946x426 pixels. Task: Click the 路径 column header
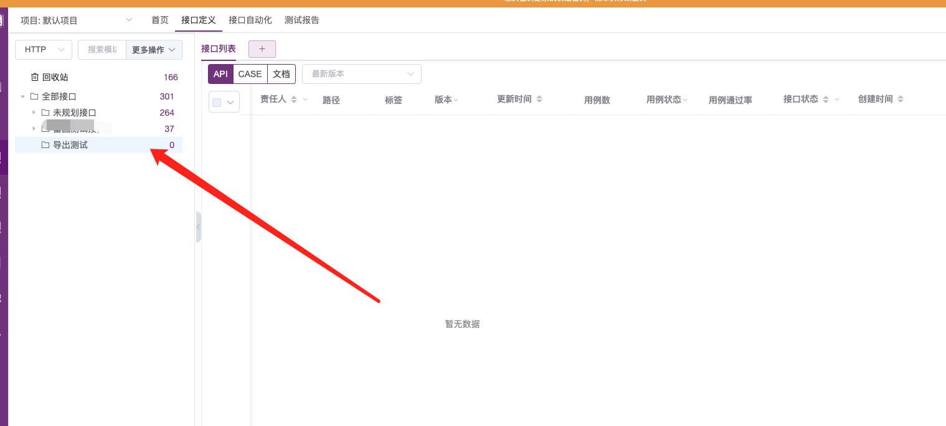click(x=331, y=100)
